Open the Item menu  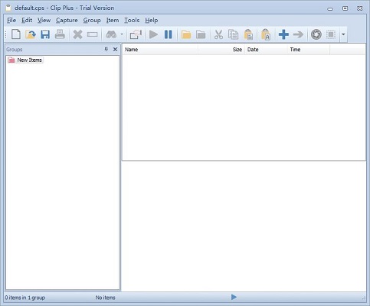113,20
